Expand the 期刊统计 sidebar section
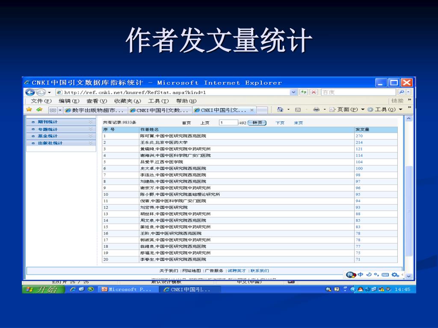438x328 pixels. 62,122
